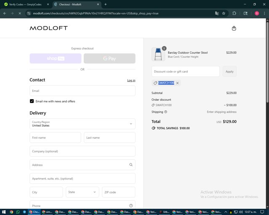The height and width of the screenshot is (215, 269).
Task: Open the Country/Region dropdown
Action: (x=82, y=124)
